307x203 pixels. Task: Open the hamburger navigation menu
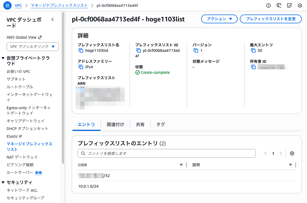pos(7,5)
